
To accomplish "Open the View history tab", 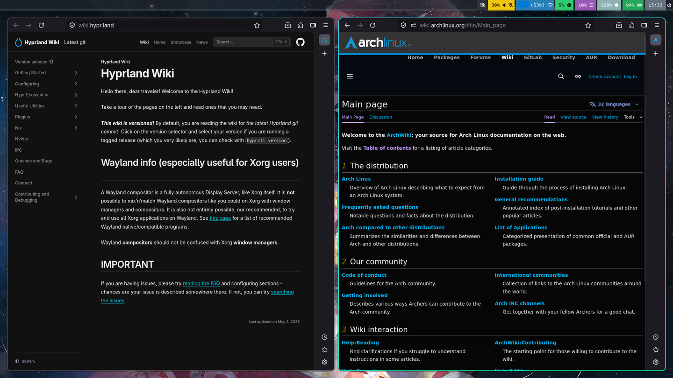I will coord(605,117).
